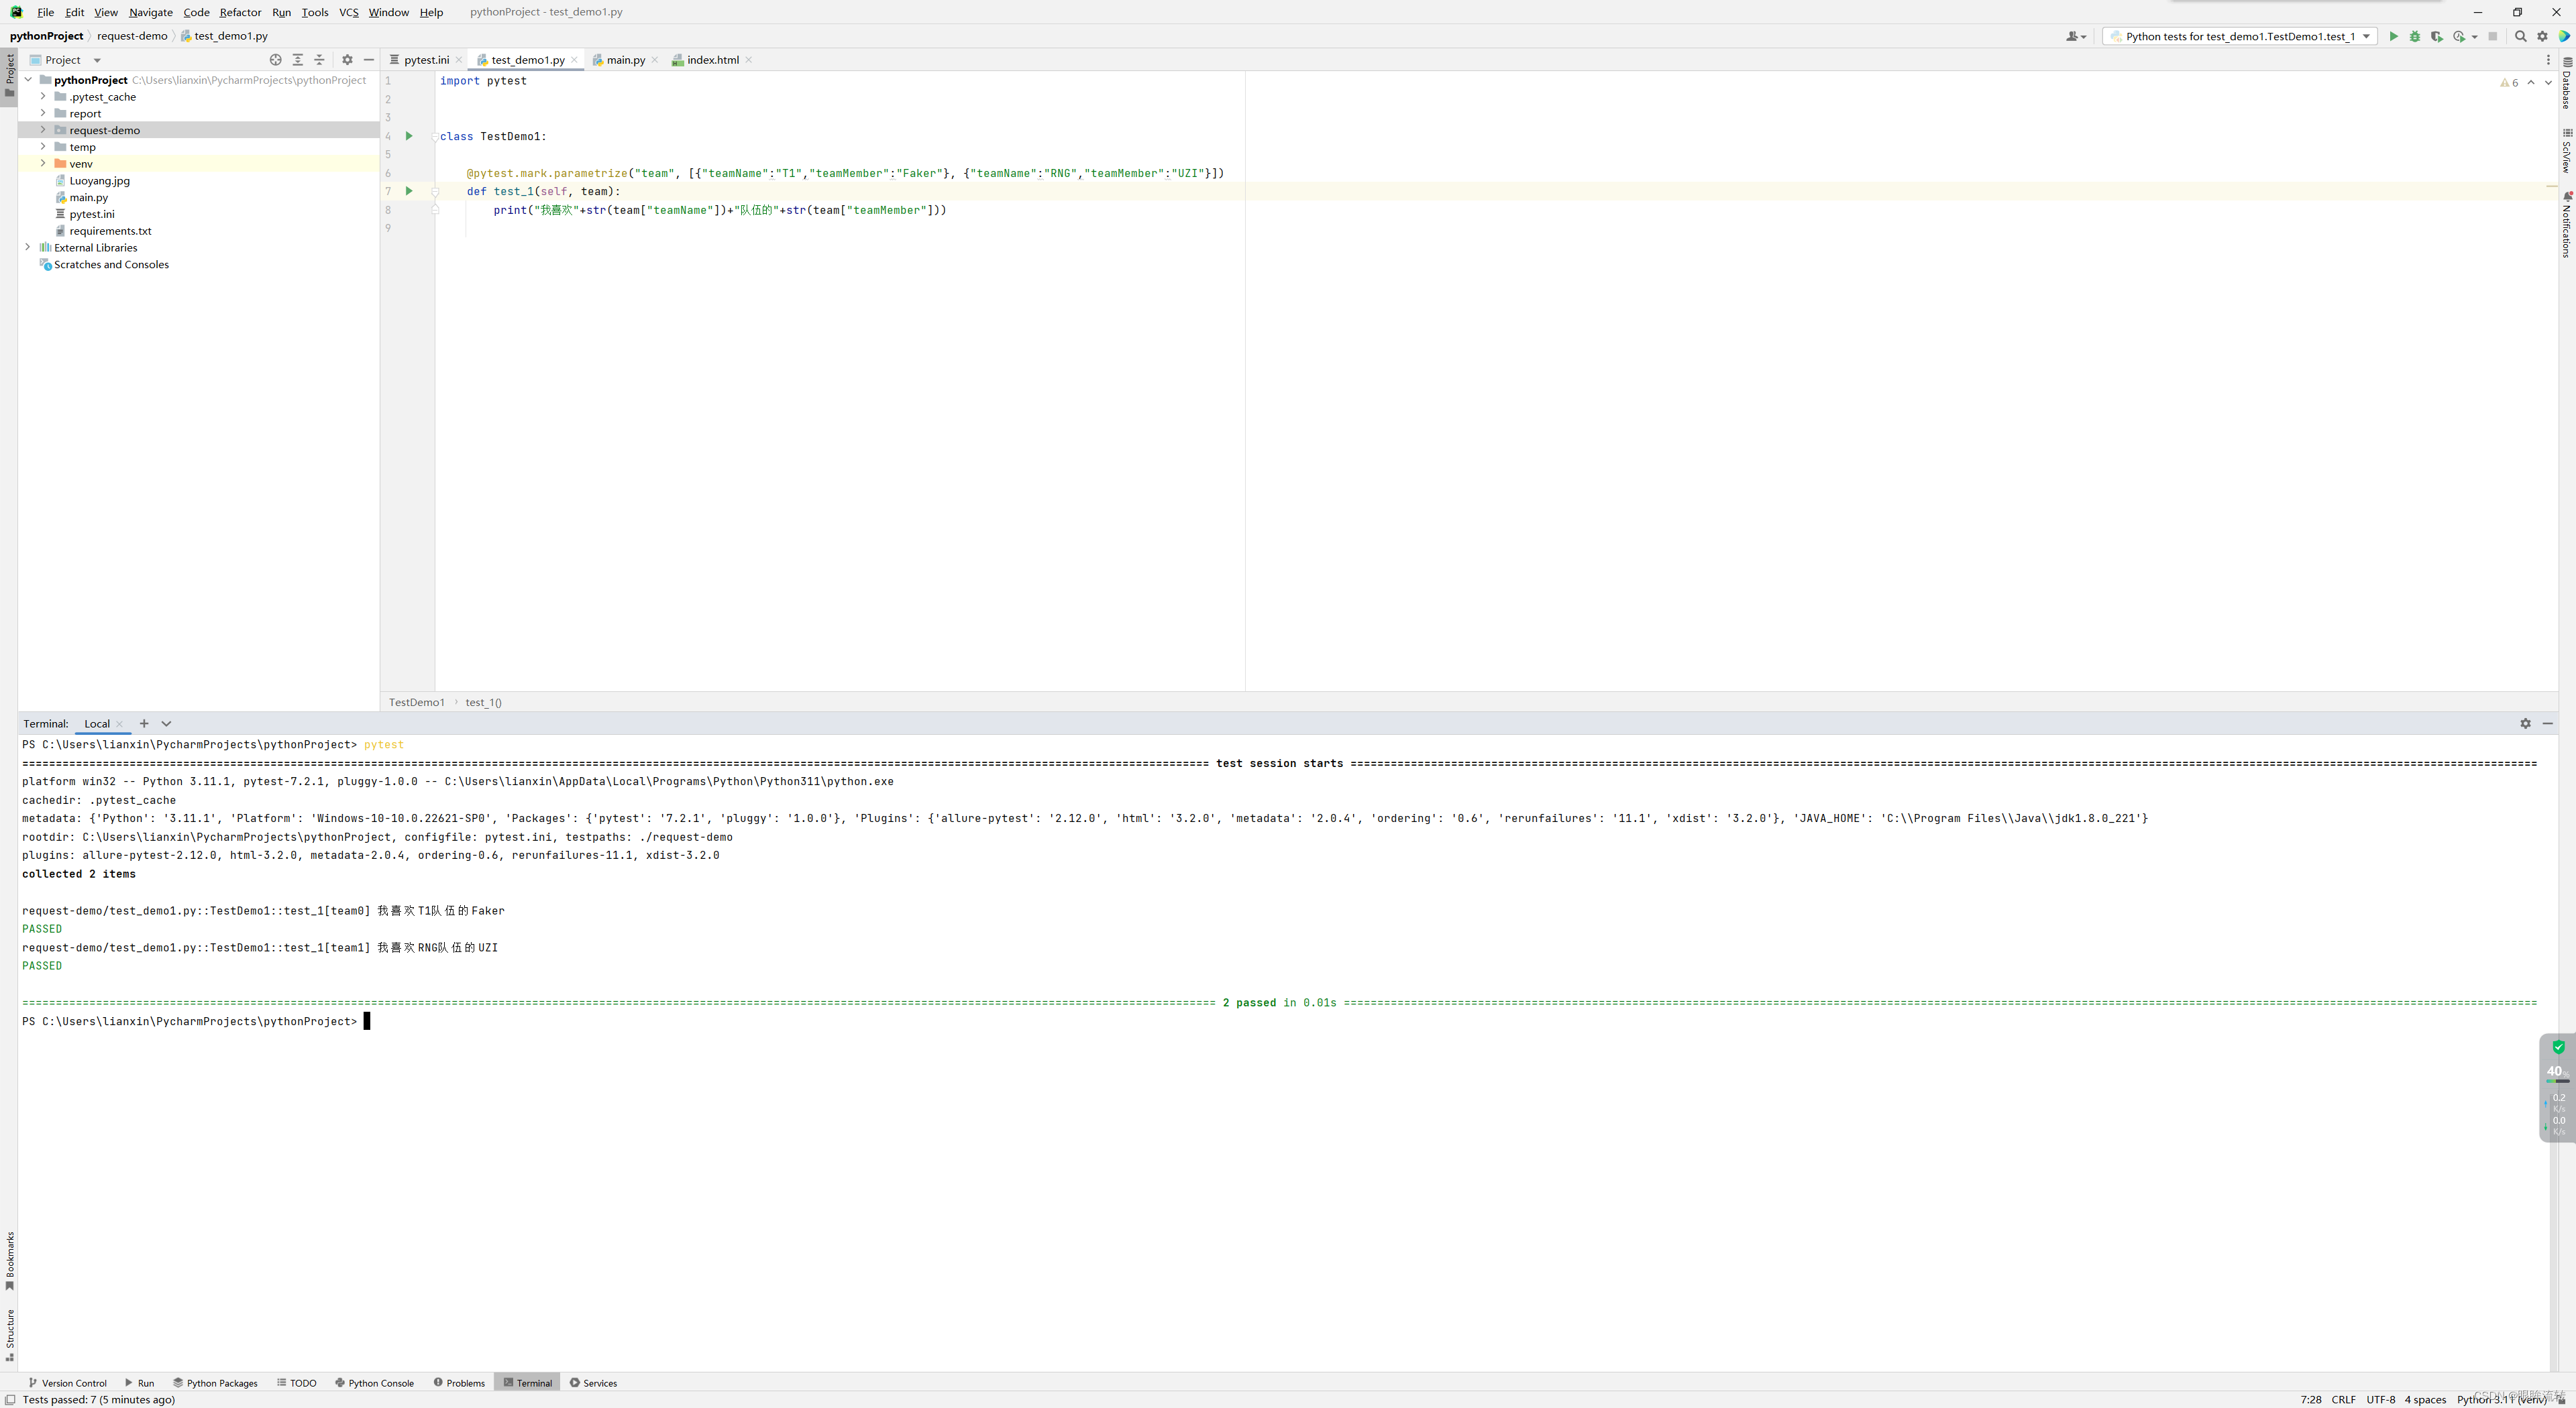Click CRLF line separator in status bar

click(2344, 1400)
